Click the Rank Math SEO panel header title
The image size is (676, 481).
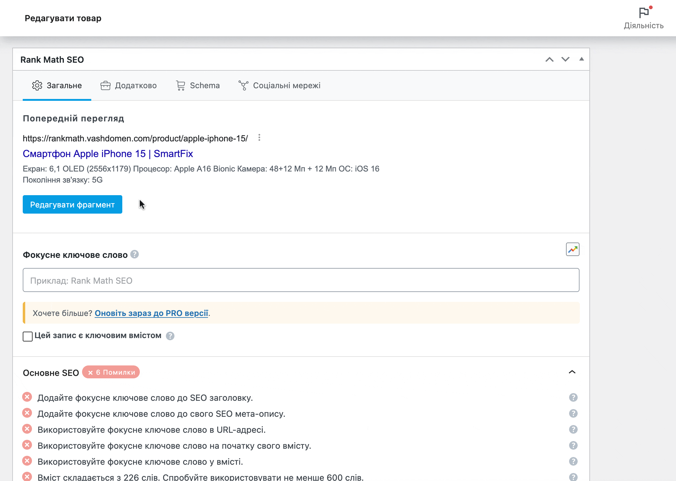point(52,60)
